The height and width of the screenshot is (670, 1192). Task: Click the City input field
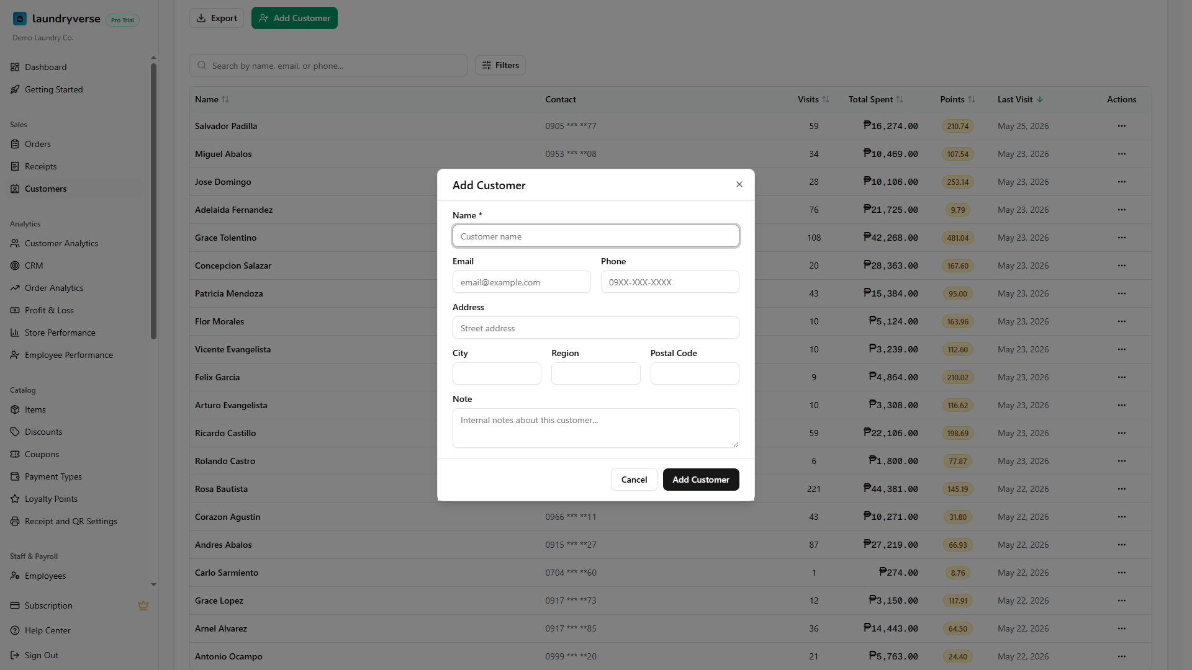(497, 374)
